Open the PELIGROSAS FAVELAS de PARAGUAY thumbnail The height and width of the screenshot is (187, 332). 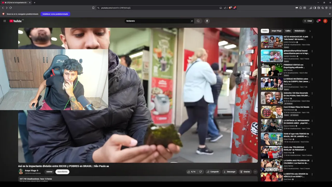272,152
